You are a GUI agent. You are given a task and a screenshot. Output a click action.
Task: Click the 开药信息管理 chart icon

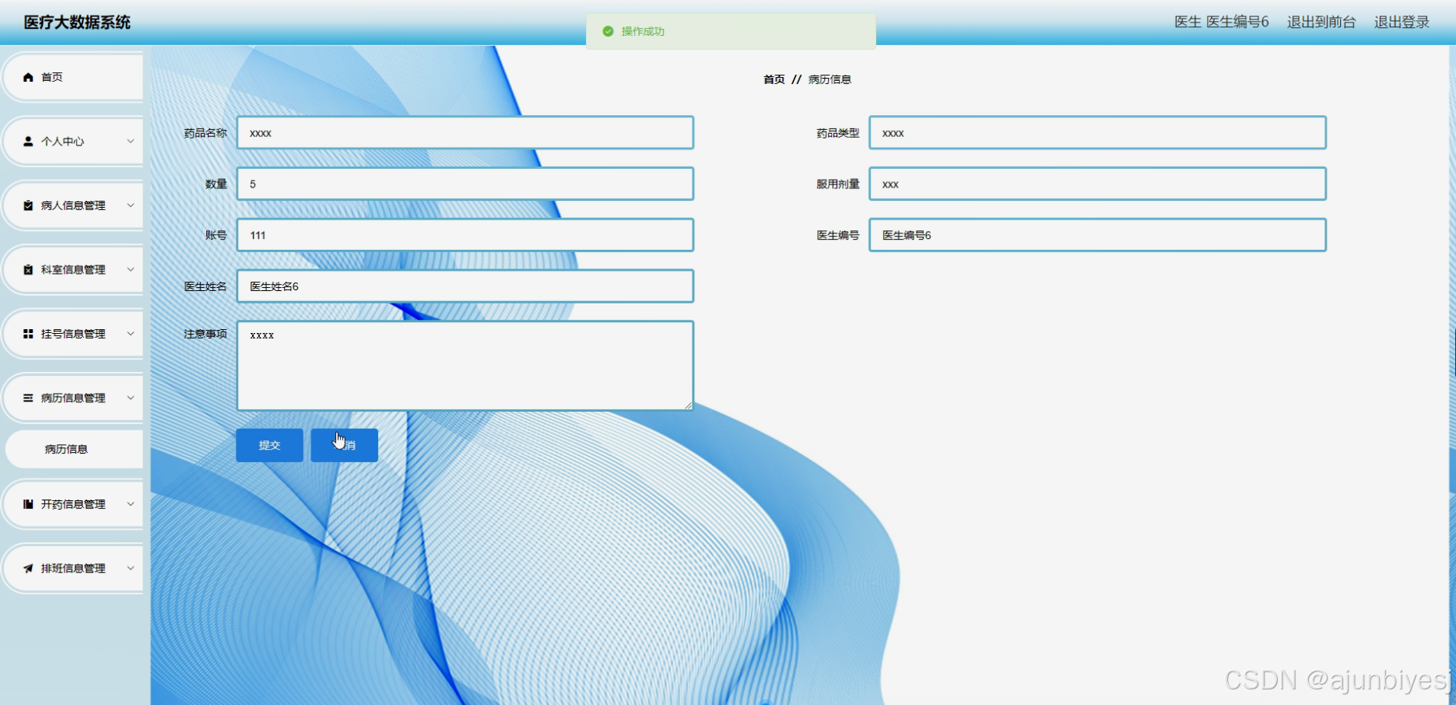[28, 503]
